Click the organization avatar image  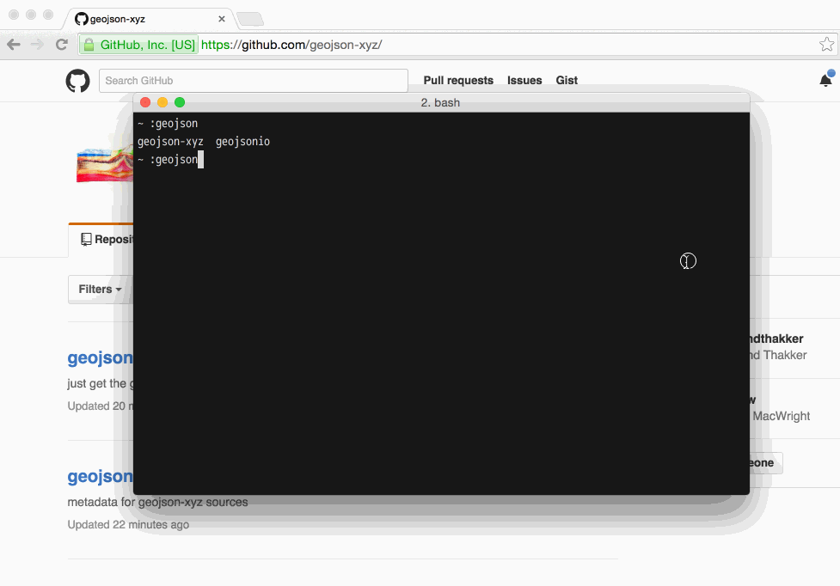(x=105, y=164)
